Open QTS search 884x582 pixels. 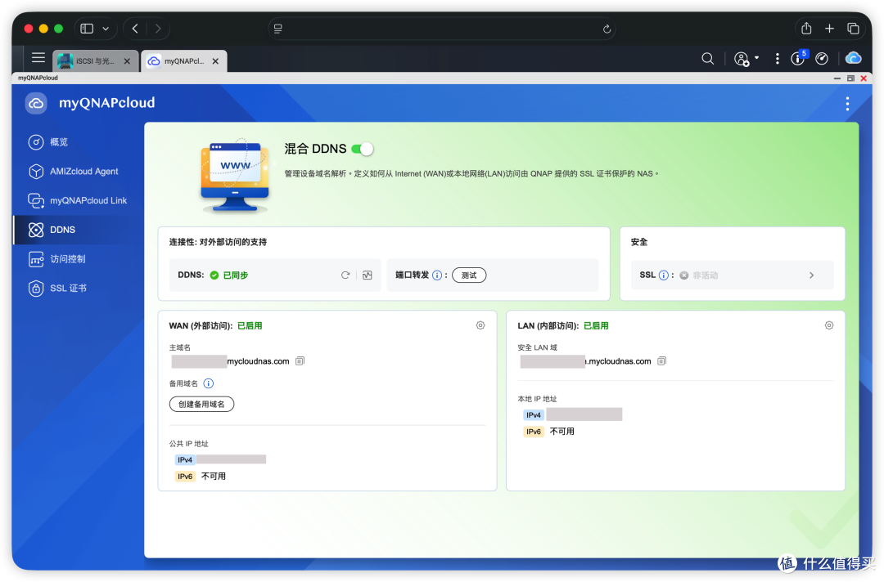[707, 59]
